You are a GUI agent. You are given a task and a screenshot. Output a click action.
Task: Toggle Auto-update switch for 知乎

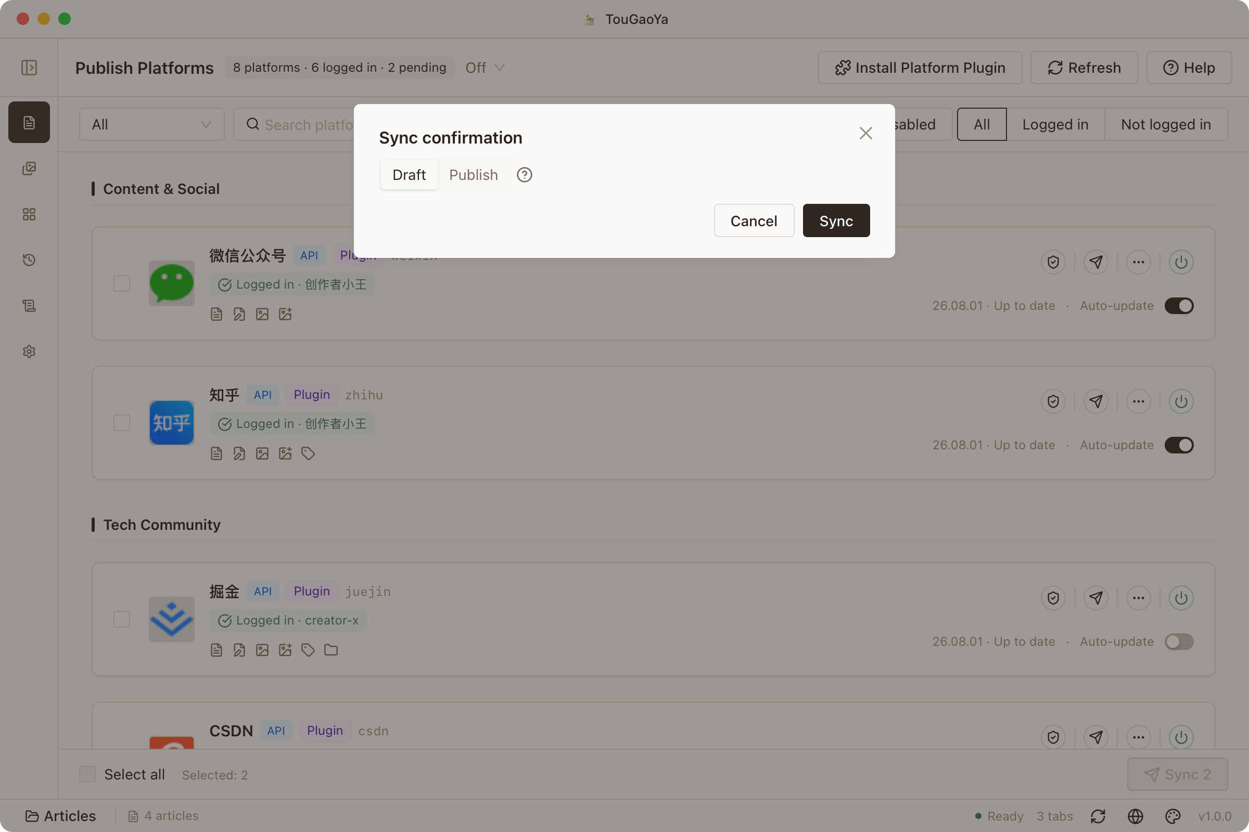pyautogui.click(x=1179, y=445)
